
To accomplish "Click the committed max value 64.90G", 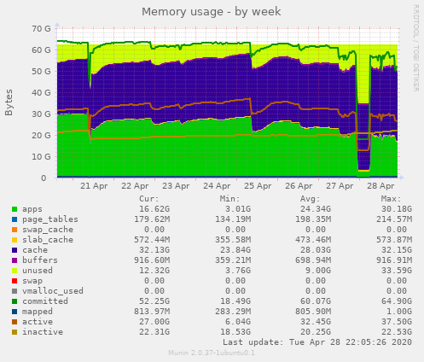I will point(397,301).
